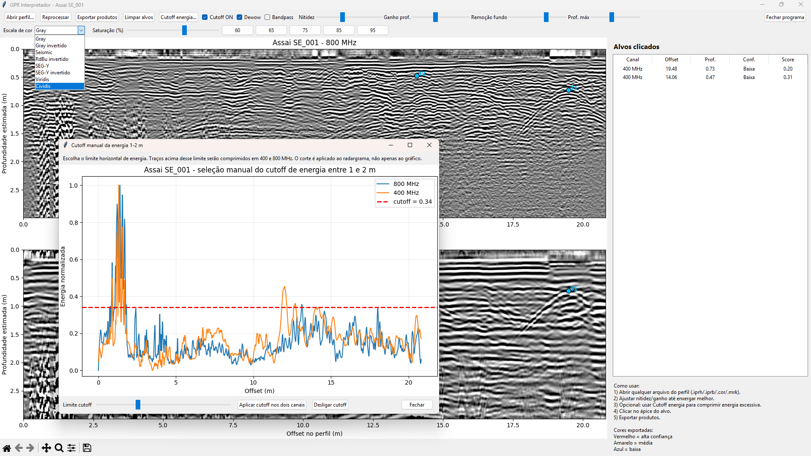This screenshot has height=456, width=811.
Task: Choose Seismic color scale
Action: pos(60,52)
